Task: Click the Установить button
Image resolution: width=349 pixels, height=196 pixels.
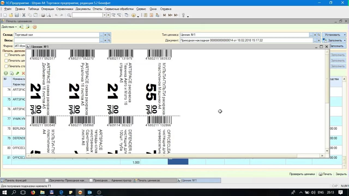Action: click(x=332, y=35)
